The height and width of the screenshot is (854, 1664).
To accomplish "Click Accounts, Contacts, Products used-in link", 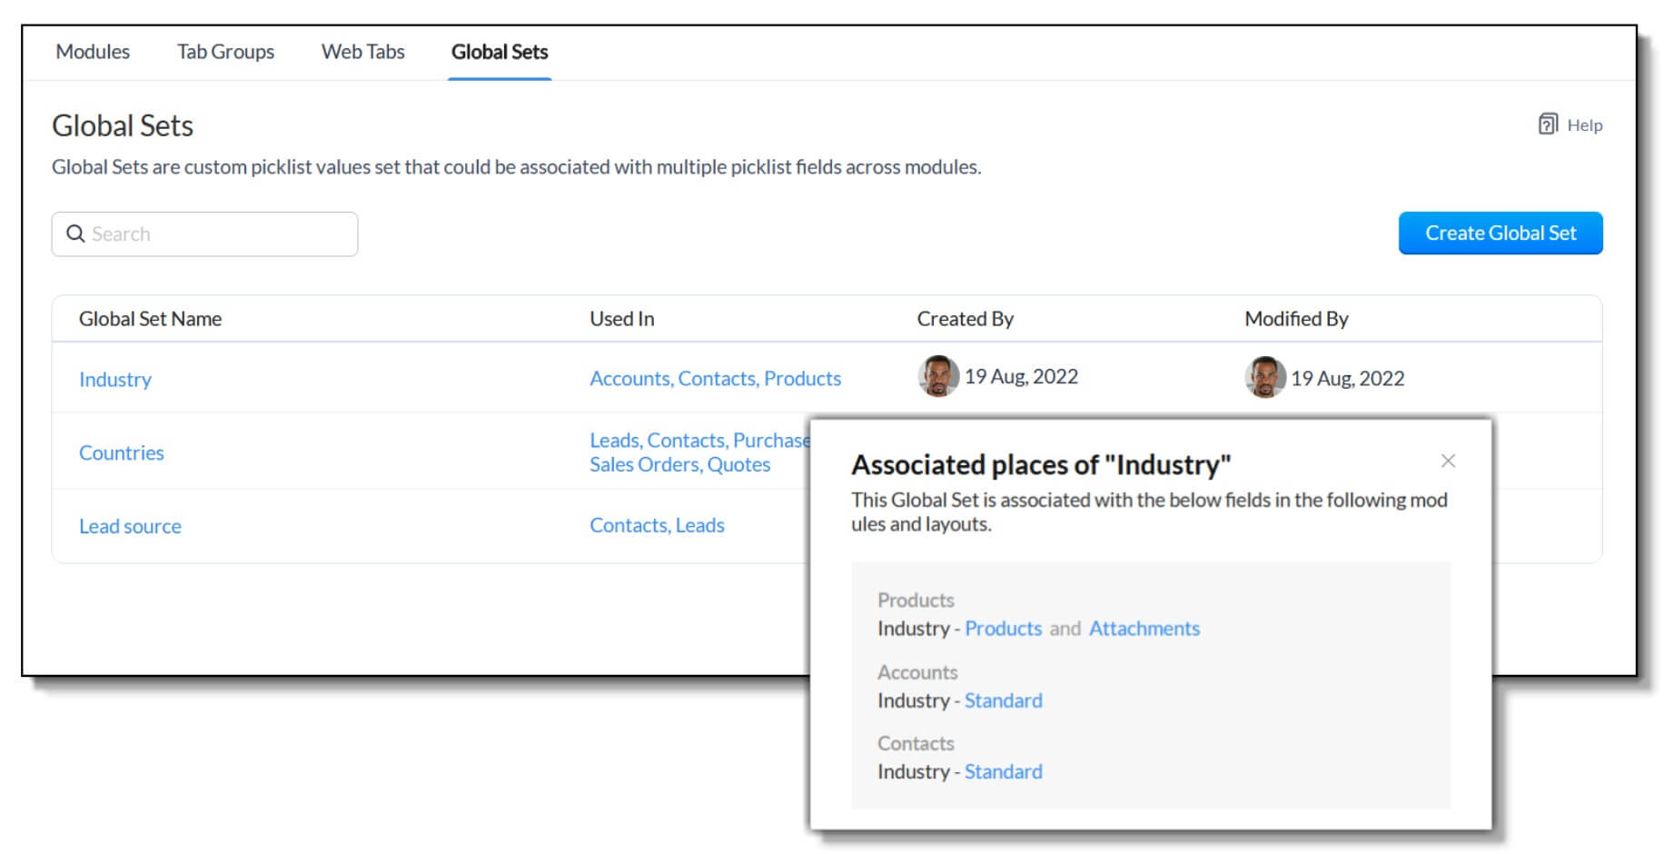I will pyautogui.click(x=715, y=378).
